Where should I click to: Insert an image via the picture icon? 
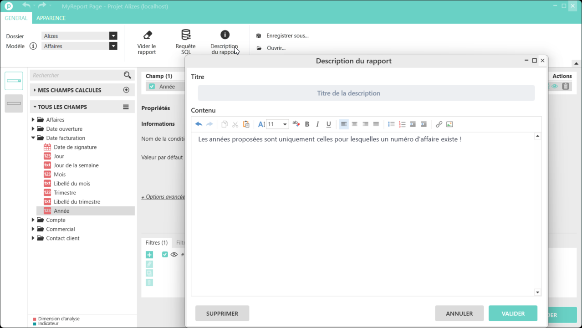(449, 124)
